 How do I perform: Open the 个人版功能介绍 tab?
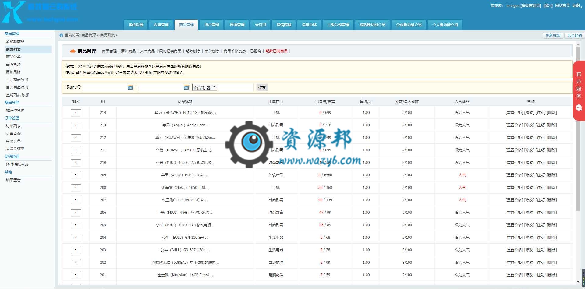click(x=445, y=25)
